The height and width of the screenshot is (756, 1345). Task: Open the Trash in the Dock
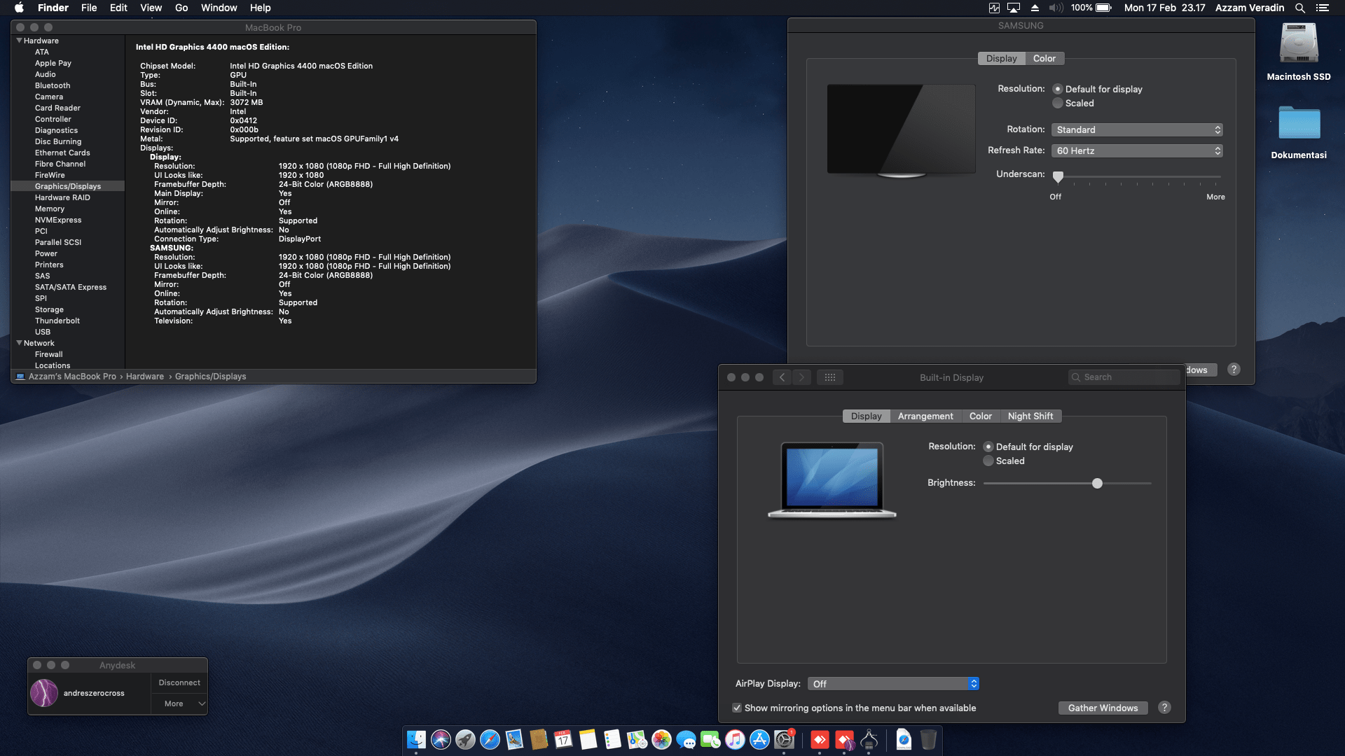pos(928,739)
